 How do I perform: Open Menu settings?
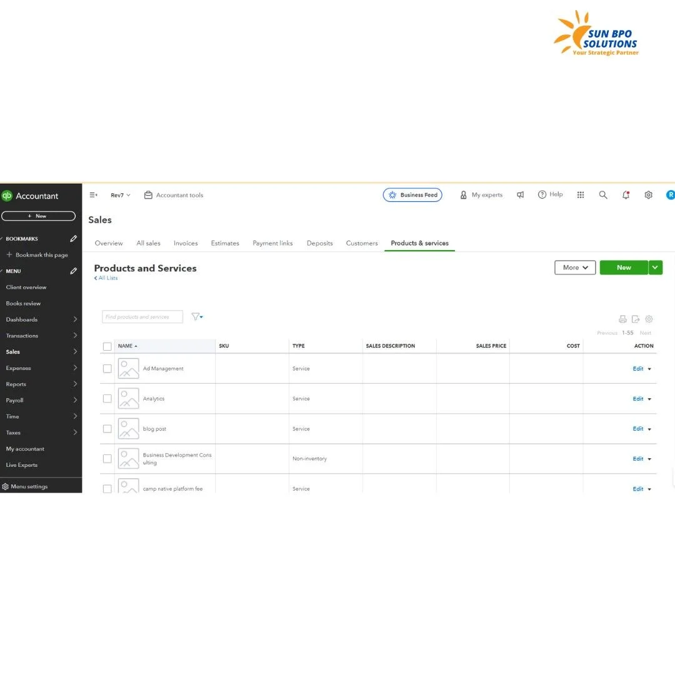click(25, 486)
